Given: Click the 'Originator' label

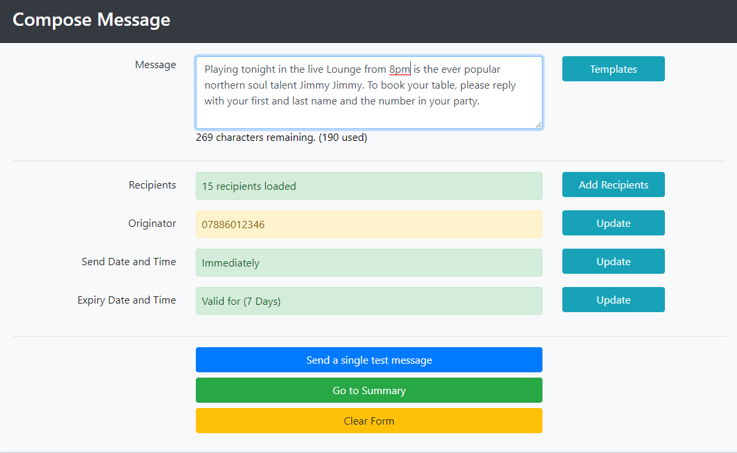Looking at the screenshot, I should click(152, 224).
